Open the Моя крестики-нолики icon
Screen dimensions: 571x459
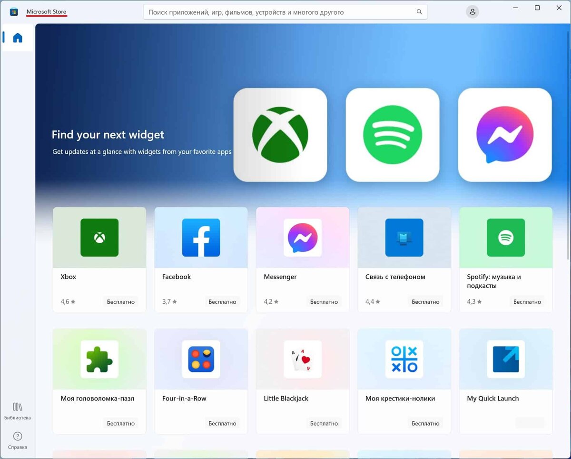404,359
